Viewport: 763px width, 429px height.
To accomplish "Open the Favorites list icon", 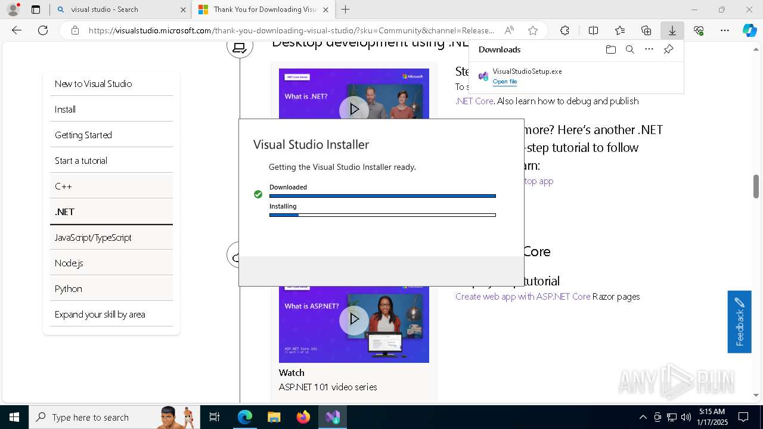I will (620, 30).
